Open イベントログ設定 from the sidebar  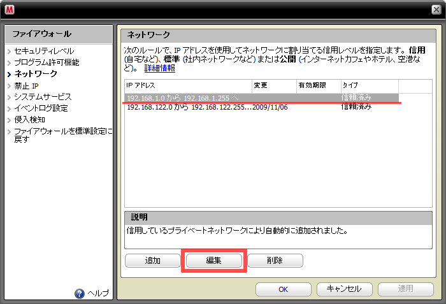[41, 108]
